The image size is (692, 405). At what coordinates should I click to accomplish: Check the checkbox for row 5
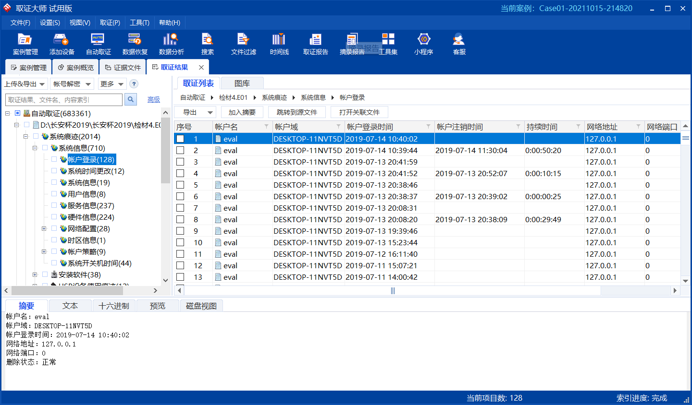(180, 185)
